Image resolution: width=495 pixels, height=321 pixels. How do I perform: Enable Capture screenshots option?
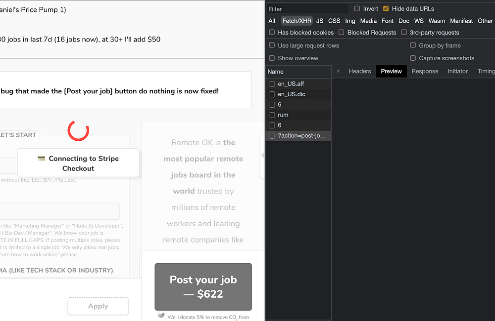coord(413,58)
